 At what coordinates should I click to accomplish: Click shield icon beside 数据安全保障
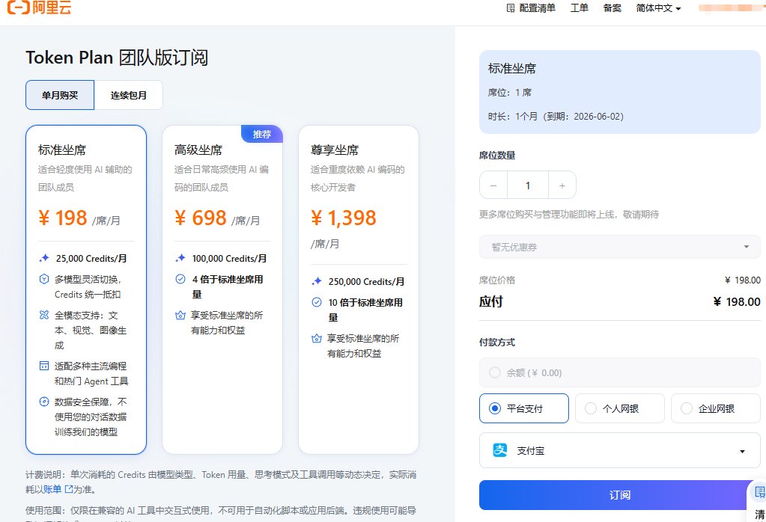click(x=44, y=402)
